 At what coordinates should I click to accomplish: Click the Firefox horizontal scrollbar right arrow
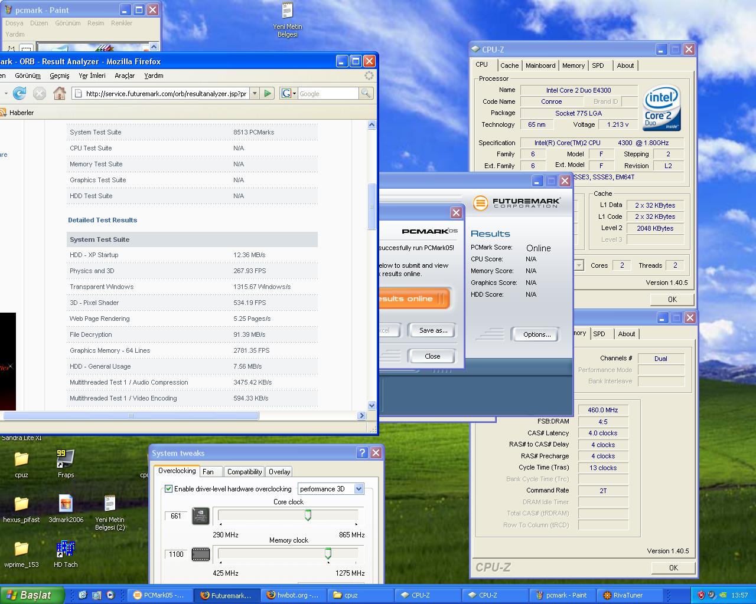361,416
